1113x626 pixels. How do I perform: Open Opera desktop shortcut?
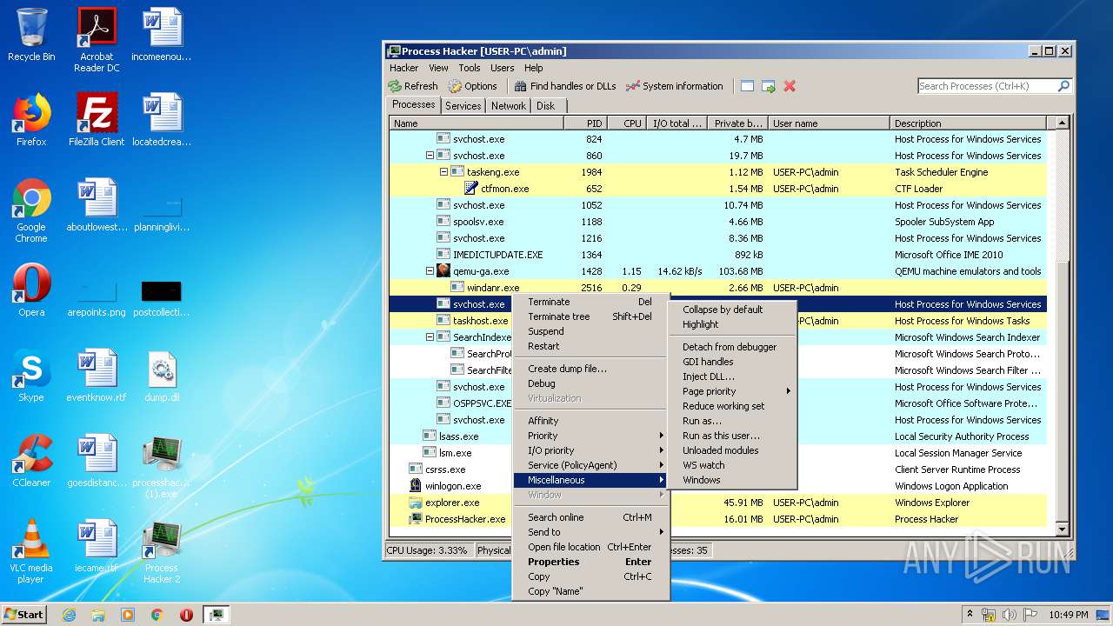tap(31, 290)
